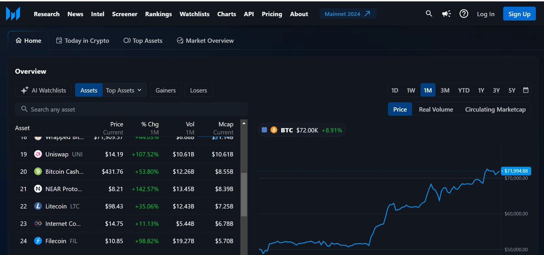
Task: Open the Charts page
Action: pyautogui.click(x=227, y=14)
